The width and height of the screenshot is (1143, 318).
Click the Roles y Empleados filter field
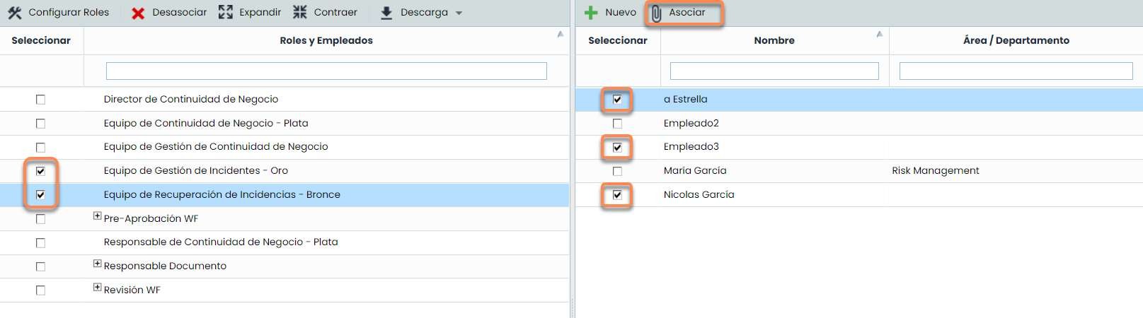click(326, 71)
